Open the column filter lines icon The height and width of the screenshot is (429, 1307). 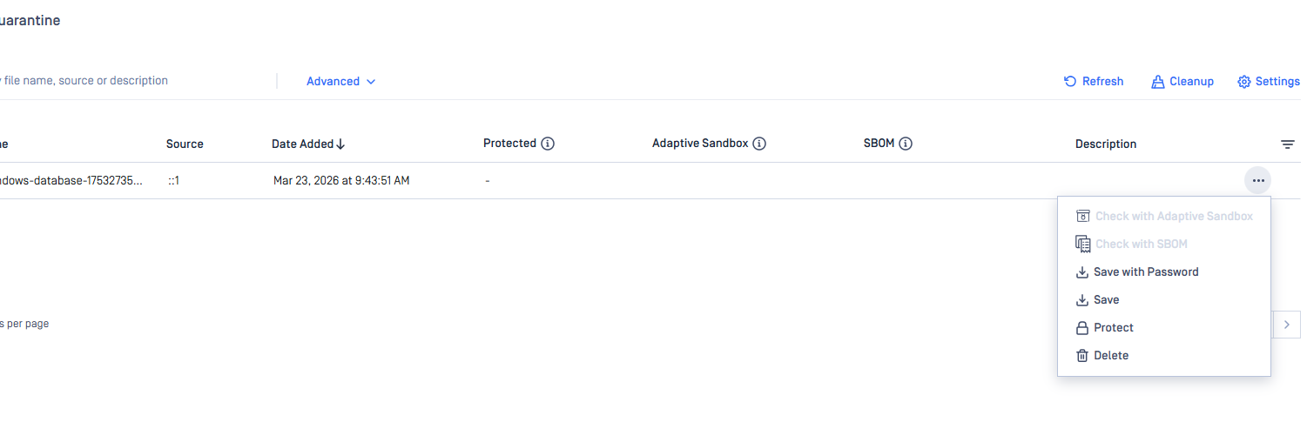[1288, 144]
